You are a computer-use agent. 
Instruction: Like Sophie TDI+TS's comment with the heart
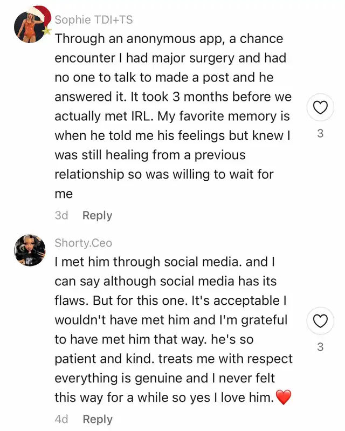tap(320, 108)
